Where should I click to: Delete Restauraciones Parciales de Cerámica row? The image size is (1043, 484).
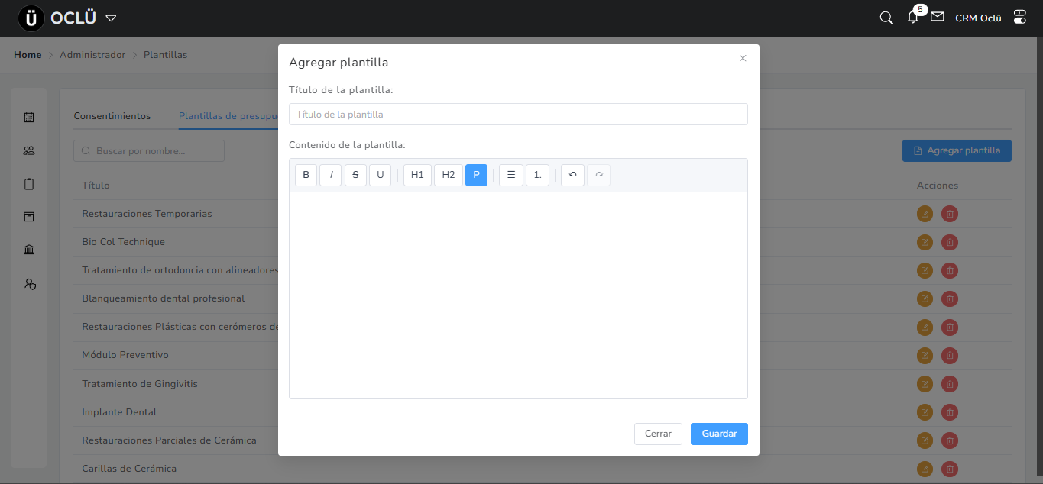pyautogui.click(x=950, y=440)
